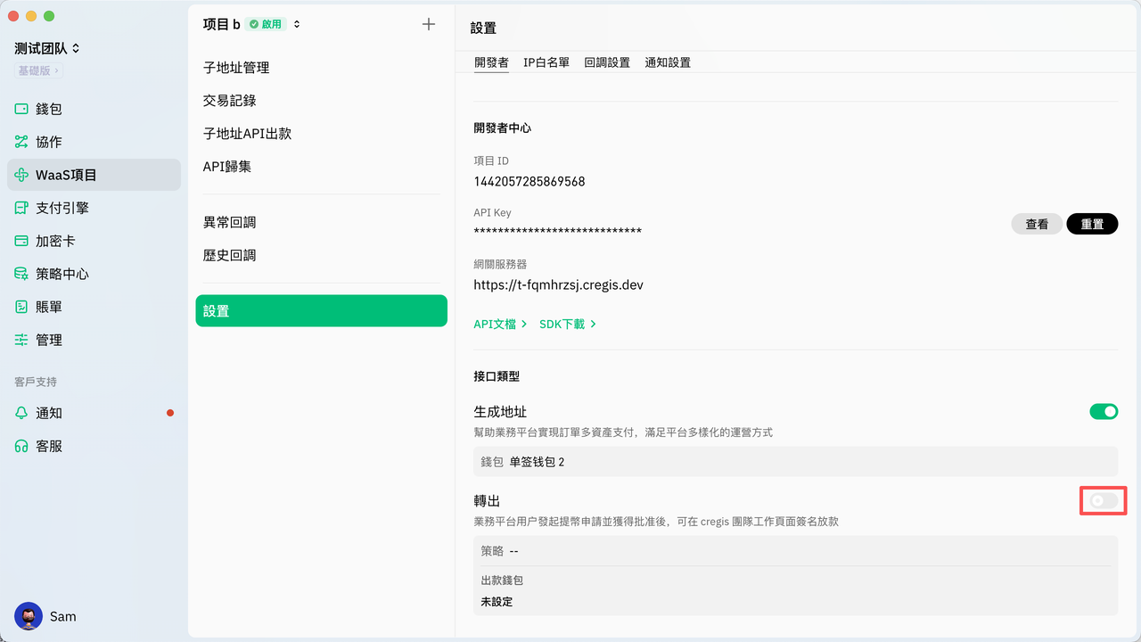1141x642 pixels.
Task: Click the 錢包 wallet icon in sidebar
Action: pyautogui.click(x=21, y=109)
